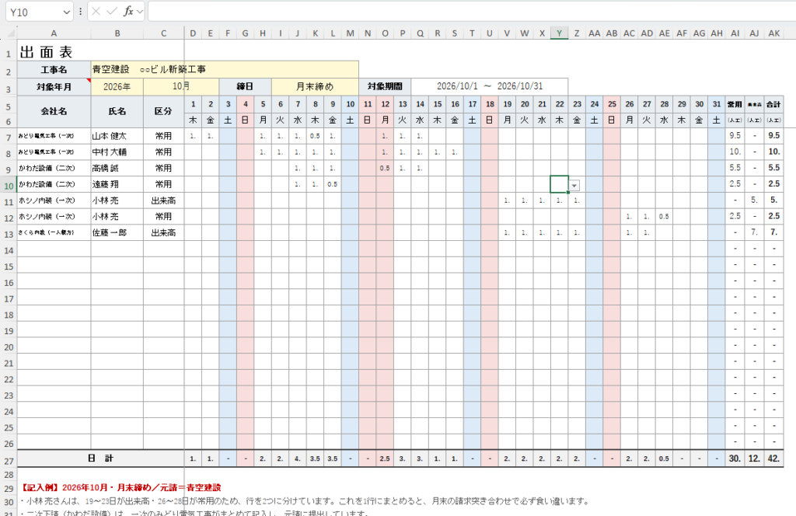
Task: Click the 出来高 category cell for 佐藤 一郎
Action: pyautogui.click(x=163, y=233)
